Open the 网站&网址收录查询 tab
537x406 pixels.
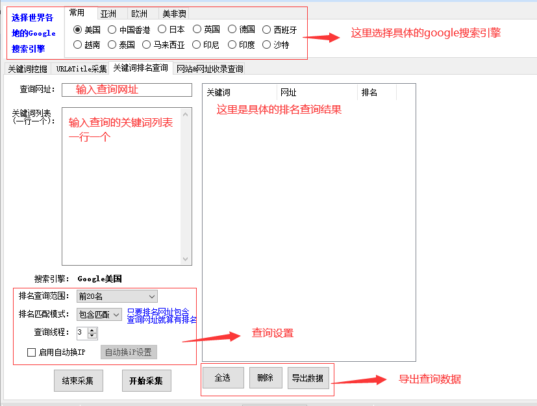click(x=210, y=69)
